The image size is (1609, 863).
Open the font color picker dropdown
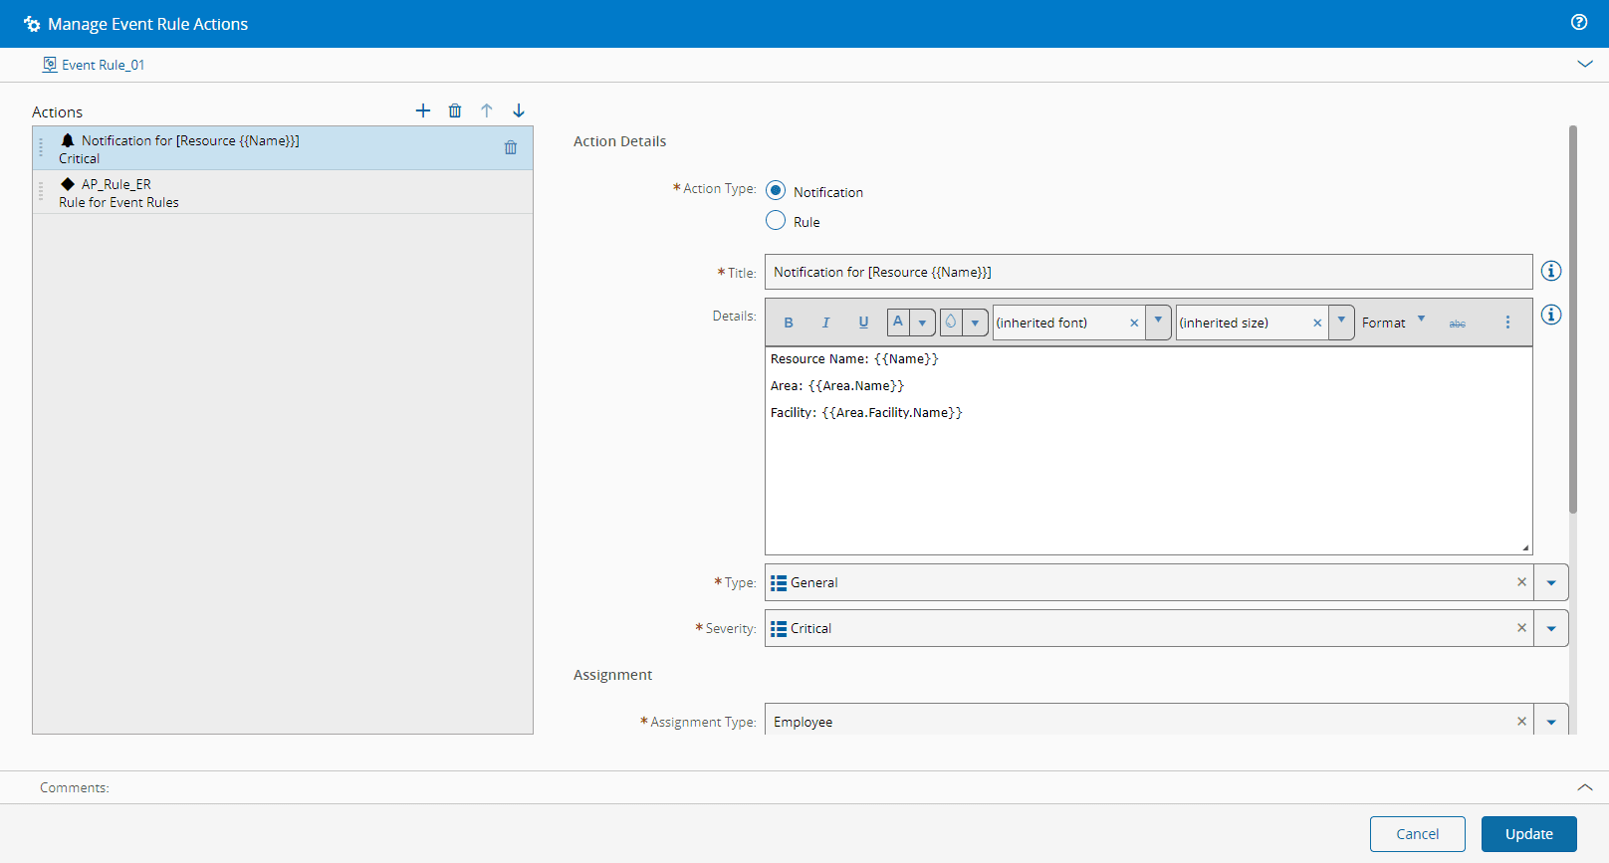pos(922,323)
